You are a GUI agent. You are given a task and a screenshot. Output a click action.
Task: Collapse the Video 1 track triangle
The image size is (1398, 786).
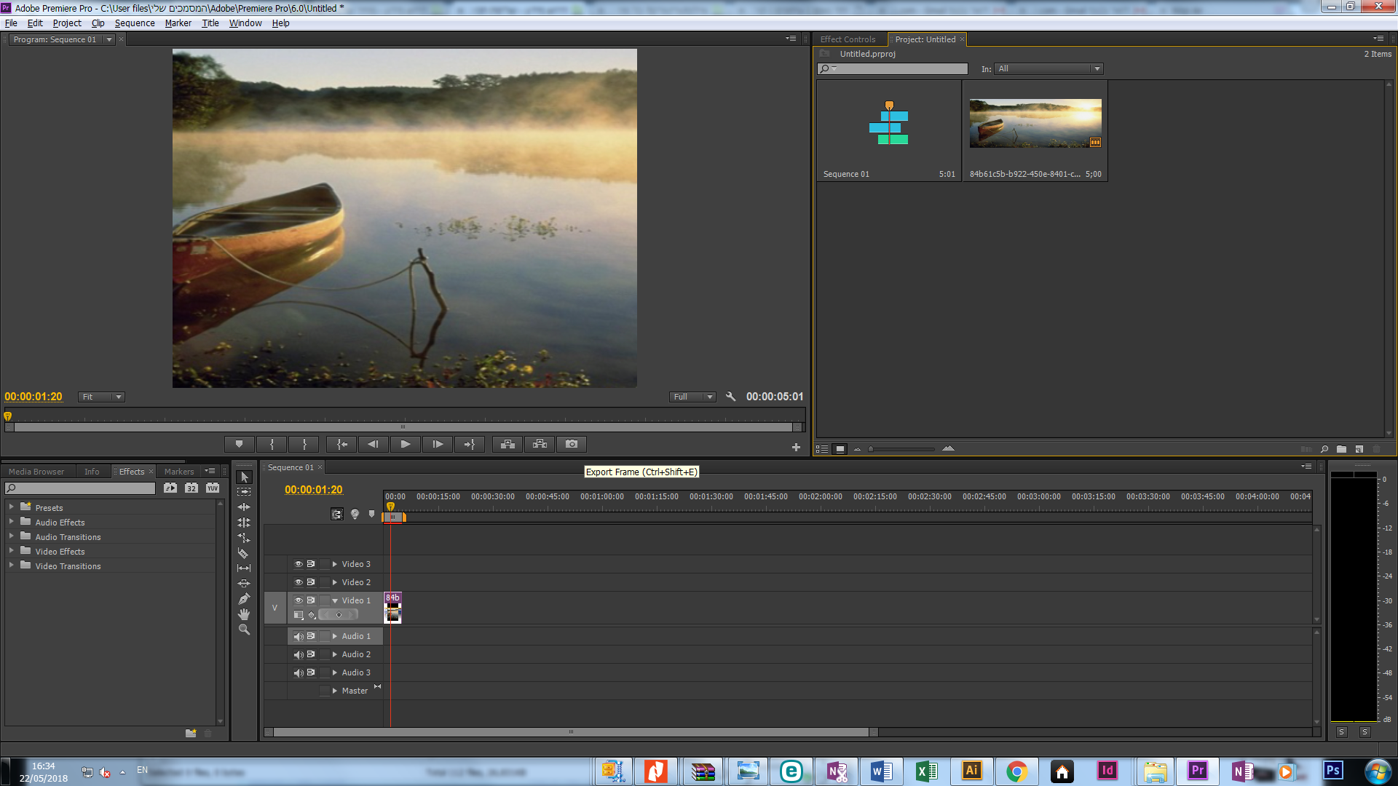coord(335,600)
